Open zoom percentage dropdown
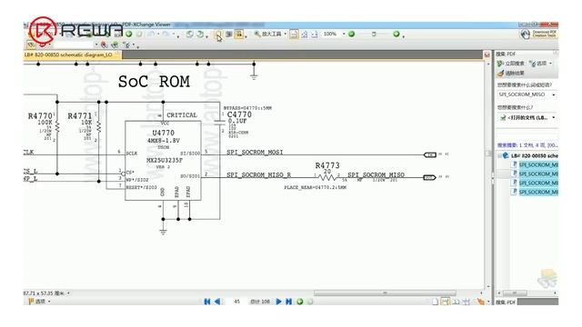 click(x=344, y=35)
